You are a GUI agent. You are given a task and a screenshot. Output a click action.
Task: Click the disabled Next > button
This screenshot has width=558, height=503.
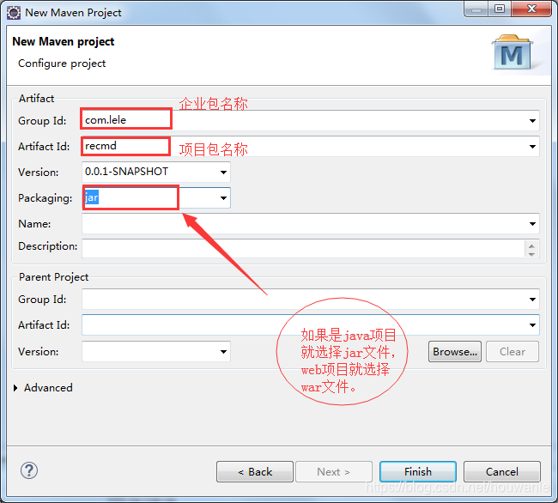coord(334,472)
